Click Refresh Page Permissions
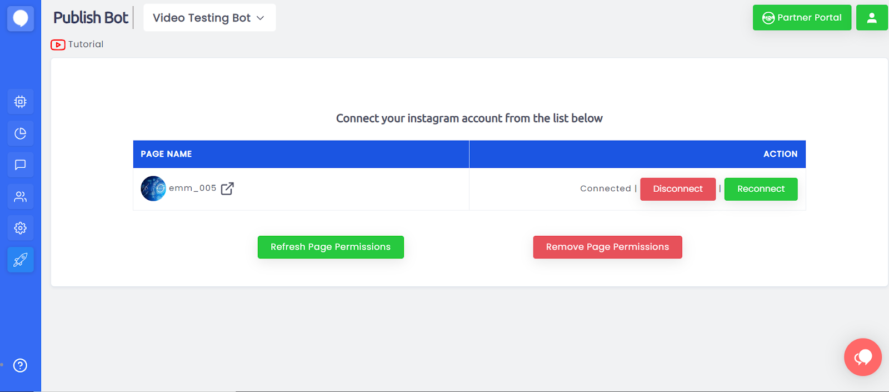Screen dimensions: 889x392 coord(331,247)
